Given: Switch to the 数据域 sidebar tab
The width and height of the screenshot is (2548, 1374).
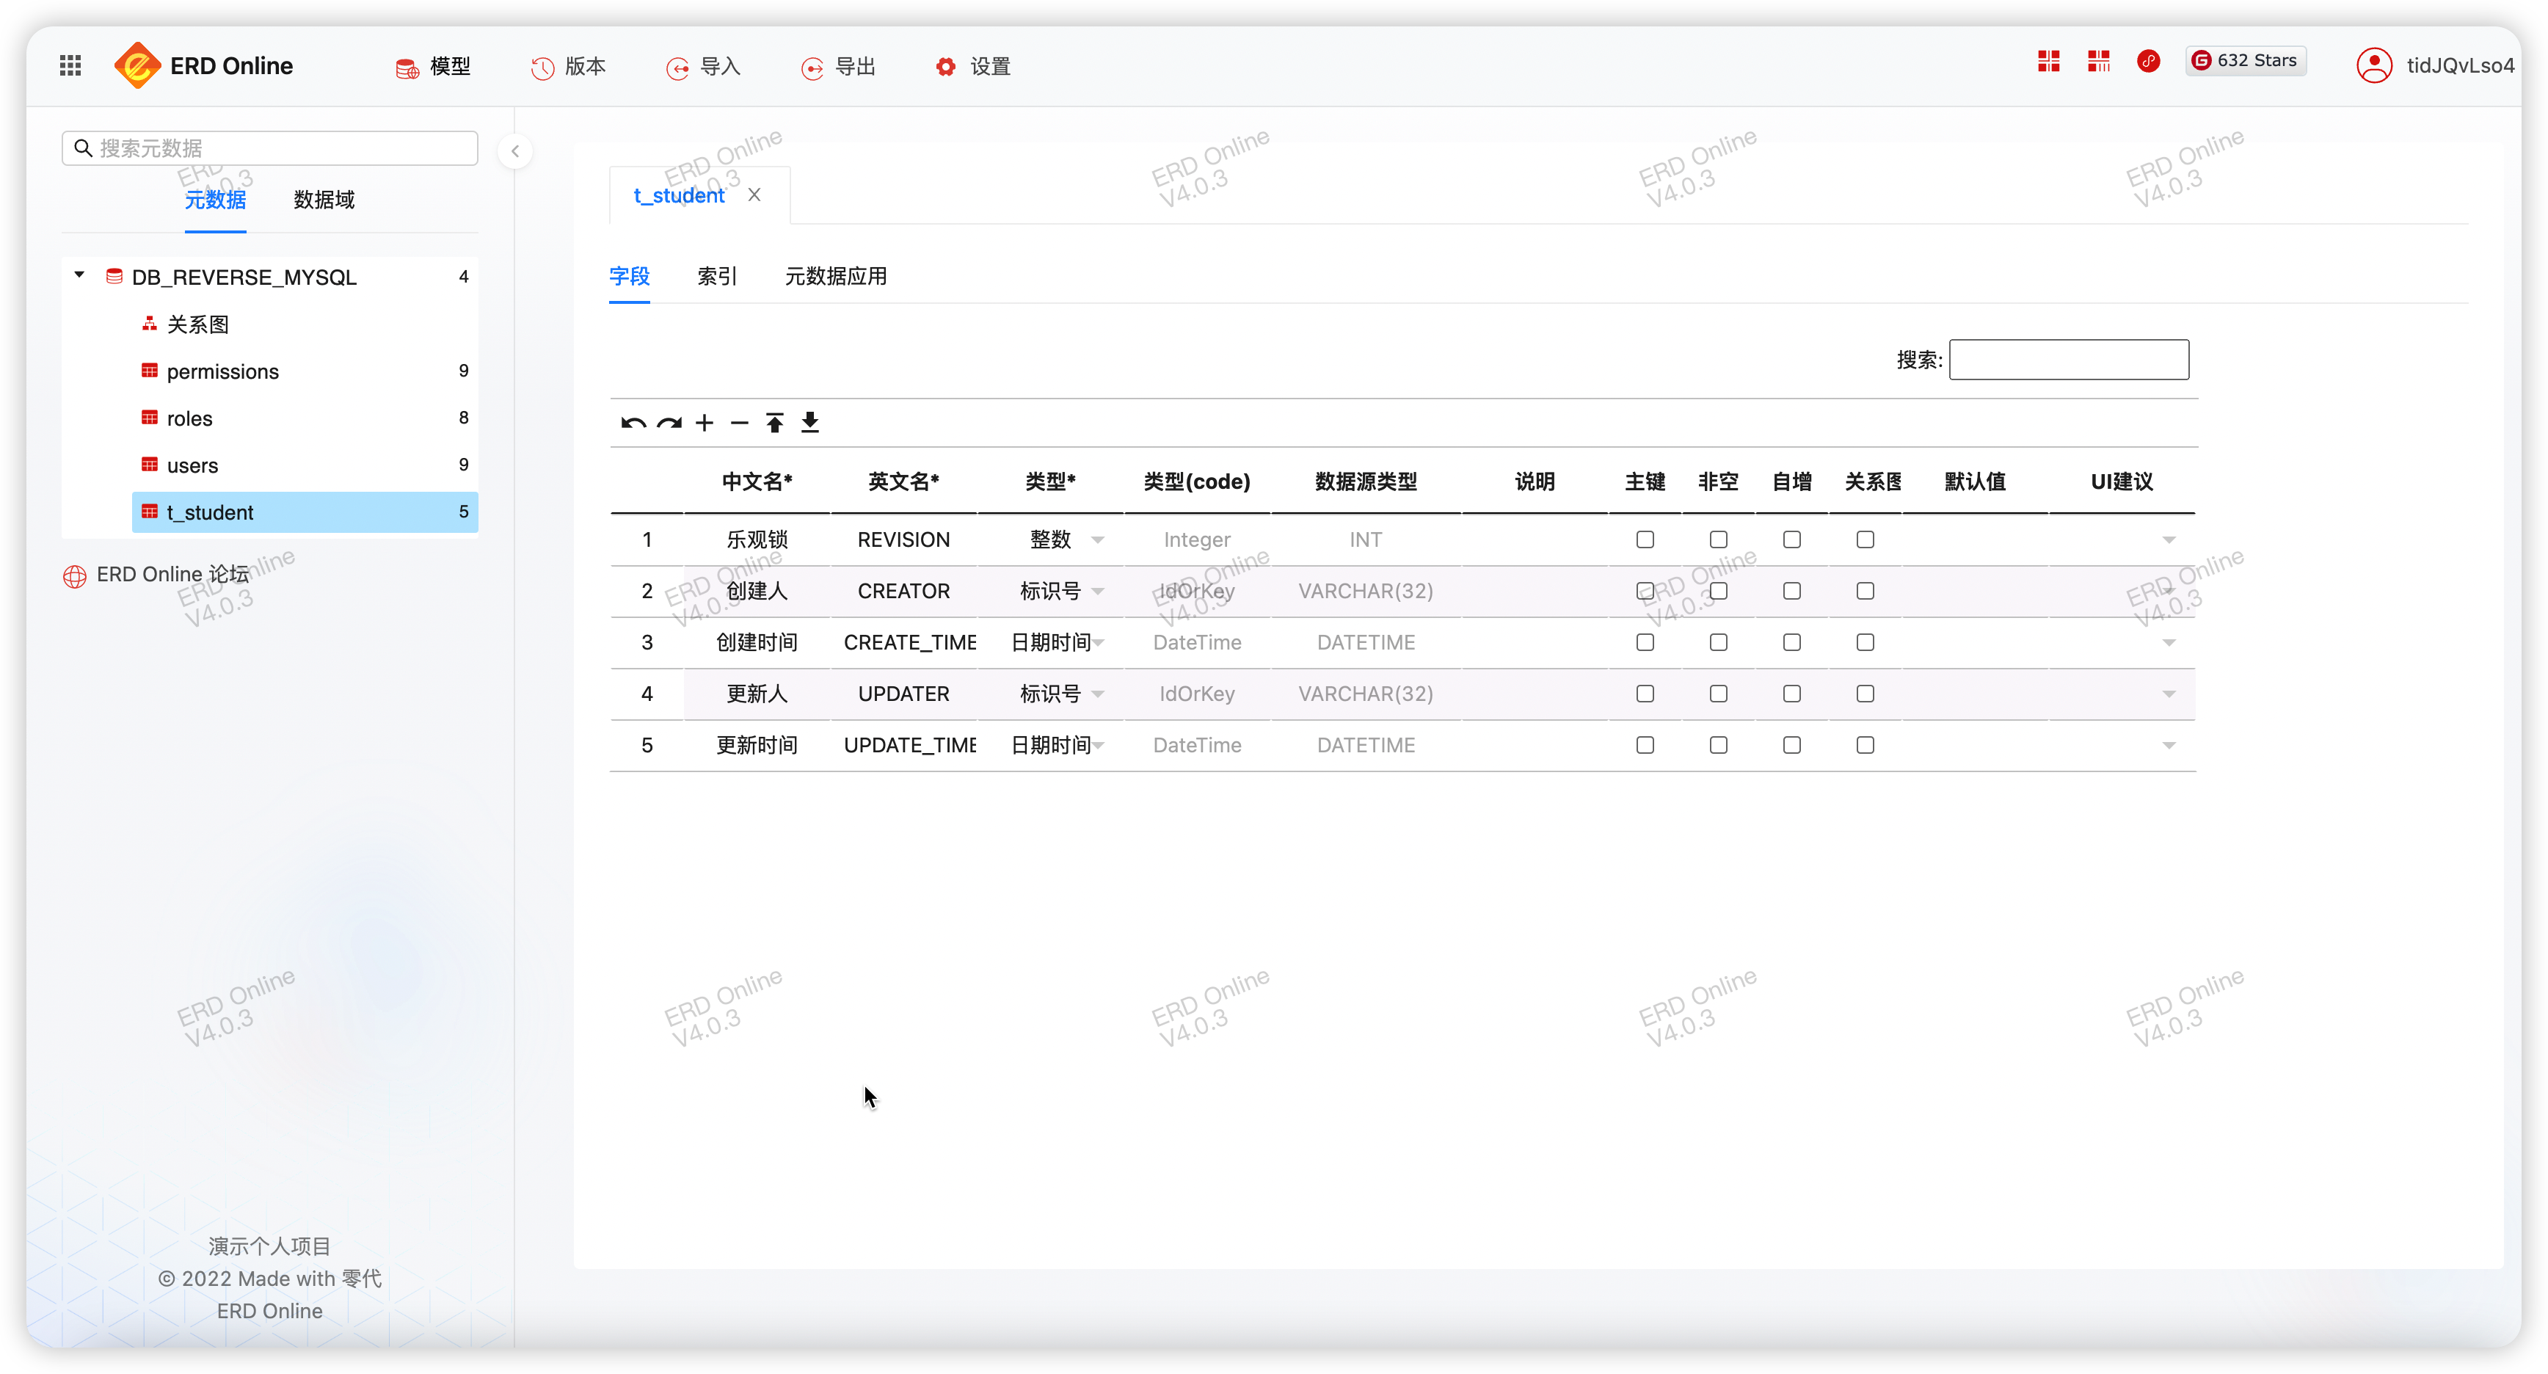Looking at the screenshot, I should 324,200.
